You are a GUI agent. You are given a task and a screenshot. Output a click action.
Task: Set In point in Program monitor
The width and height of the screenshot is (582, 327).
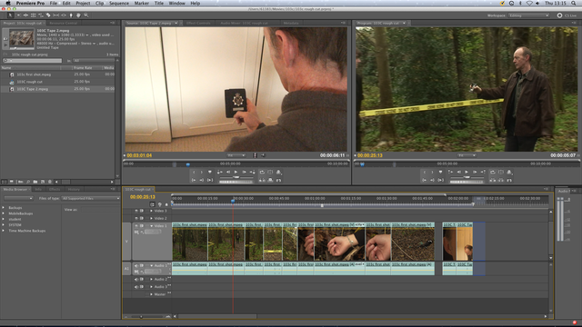[425, 172]
